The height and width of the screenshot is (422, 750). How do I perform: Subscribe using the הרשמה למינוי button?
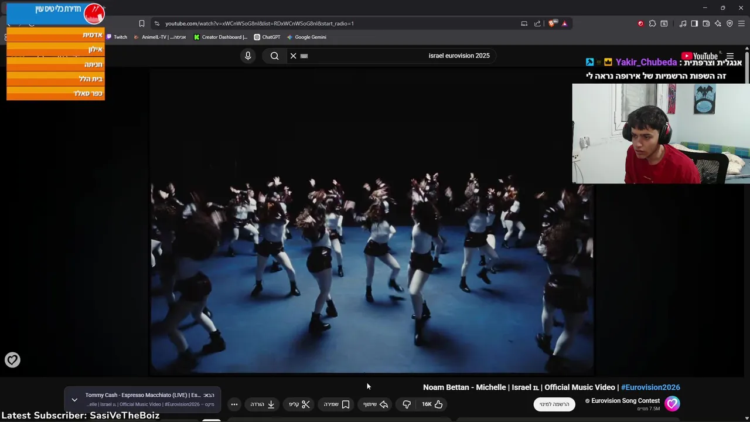tap(554, 404)
